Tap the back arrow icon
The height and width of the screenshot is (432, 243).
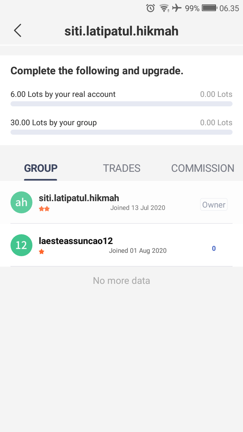pos(18,30)
